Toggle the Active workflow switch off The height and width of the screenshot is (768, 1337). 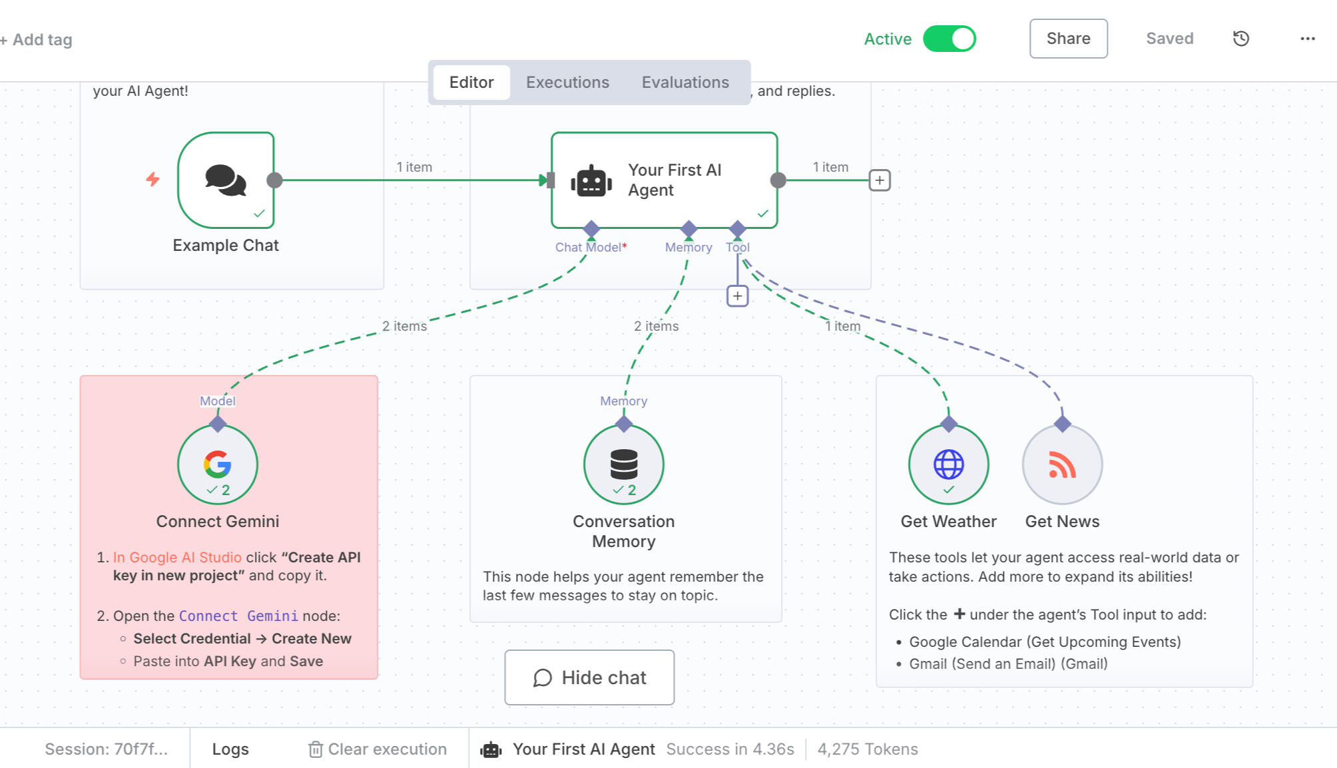[x=949, y=39]
